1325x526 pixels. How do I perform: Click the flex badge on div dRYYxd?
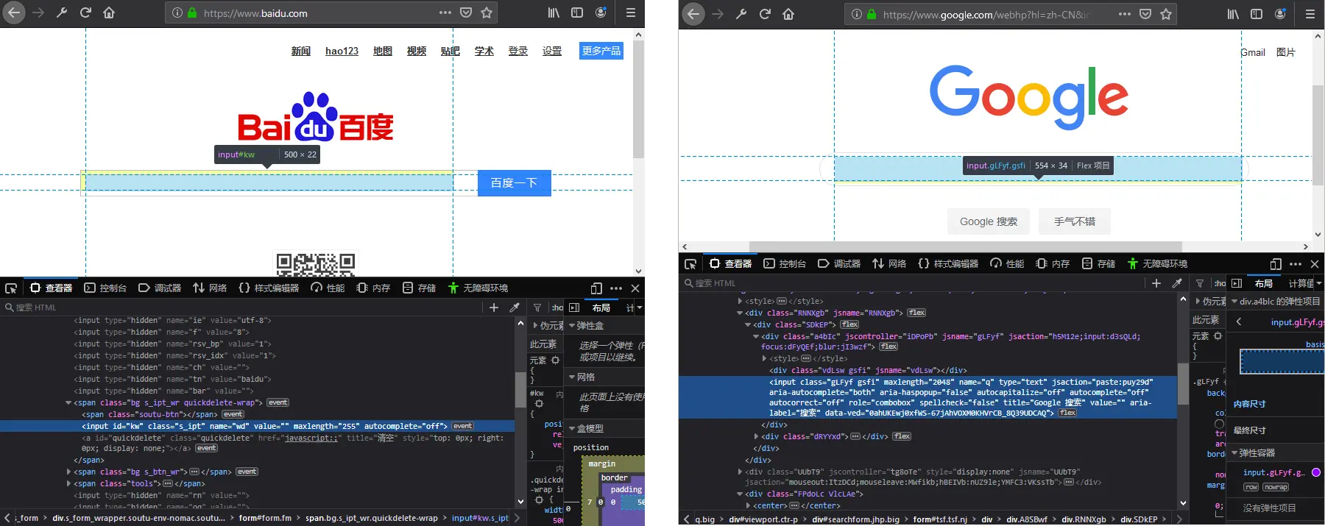pos(902,436)
